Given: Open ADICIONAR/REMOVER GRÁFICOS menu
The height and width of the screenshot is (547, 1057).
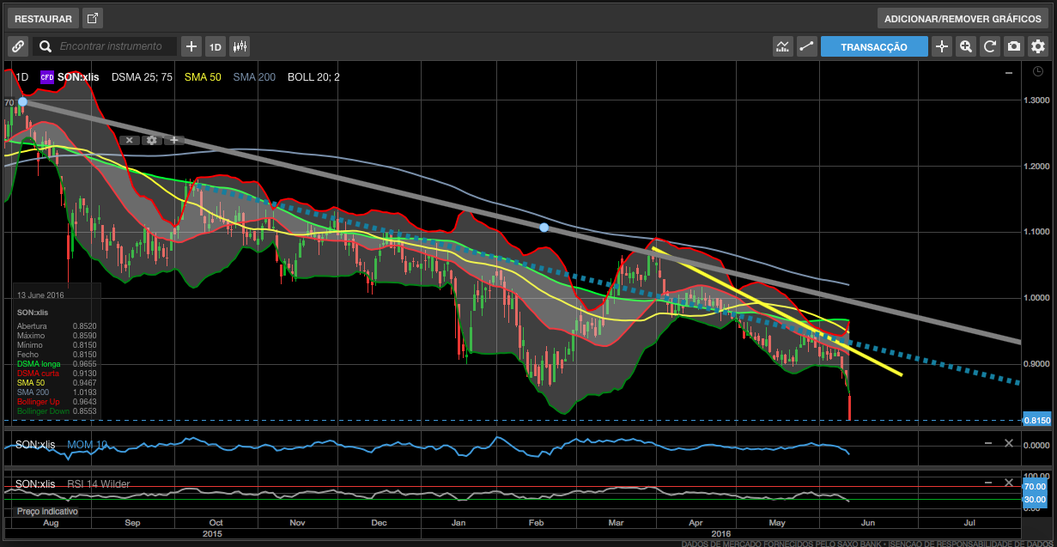Looking at the screenshot, I should (962, 18).
